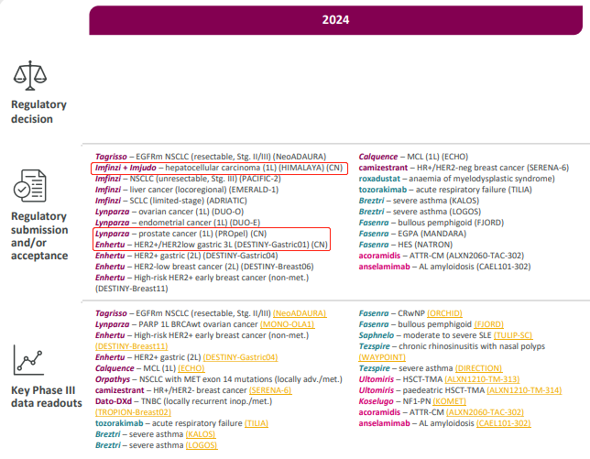
Task: Open the ALXN1210-TM-314 paediatric HSCT-TMA link
Action: 524,390
